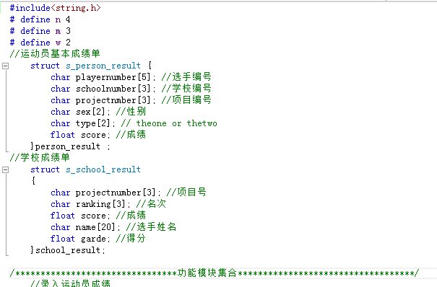Image resolution: width=437 pixels, height=287 pixels.
Task: Click the type[2] declaration
Action: [x=83, y=123]
